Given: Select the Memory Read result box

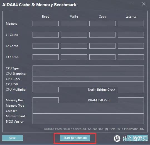Looking at the screenshot, I should click(x=46, y=24).
